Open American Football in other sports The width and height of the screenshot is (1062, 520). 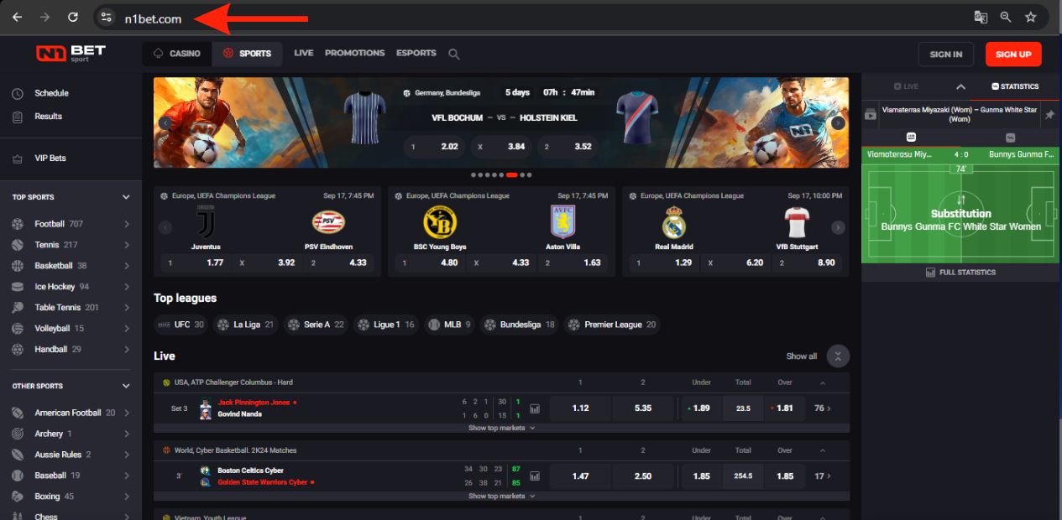[71, 413]
